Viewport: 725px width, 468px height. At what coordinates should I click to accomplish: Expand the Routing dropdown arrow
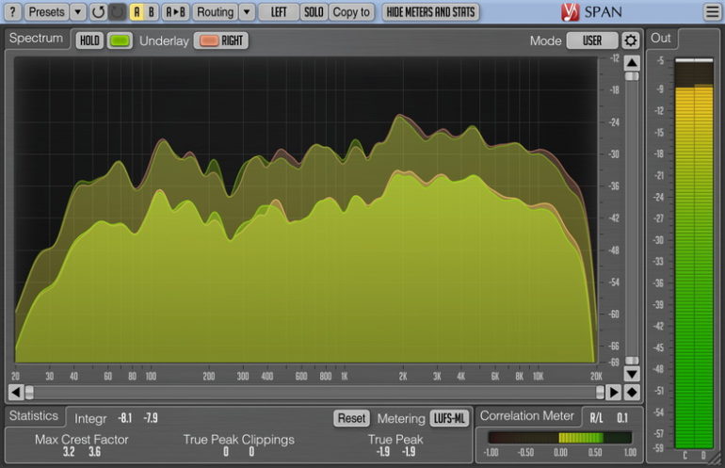click(246, 12)
